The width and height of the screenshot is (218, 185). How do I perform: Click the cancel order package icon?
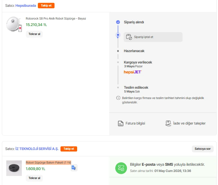[x=129, y=37]
